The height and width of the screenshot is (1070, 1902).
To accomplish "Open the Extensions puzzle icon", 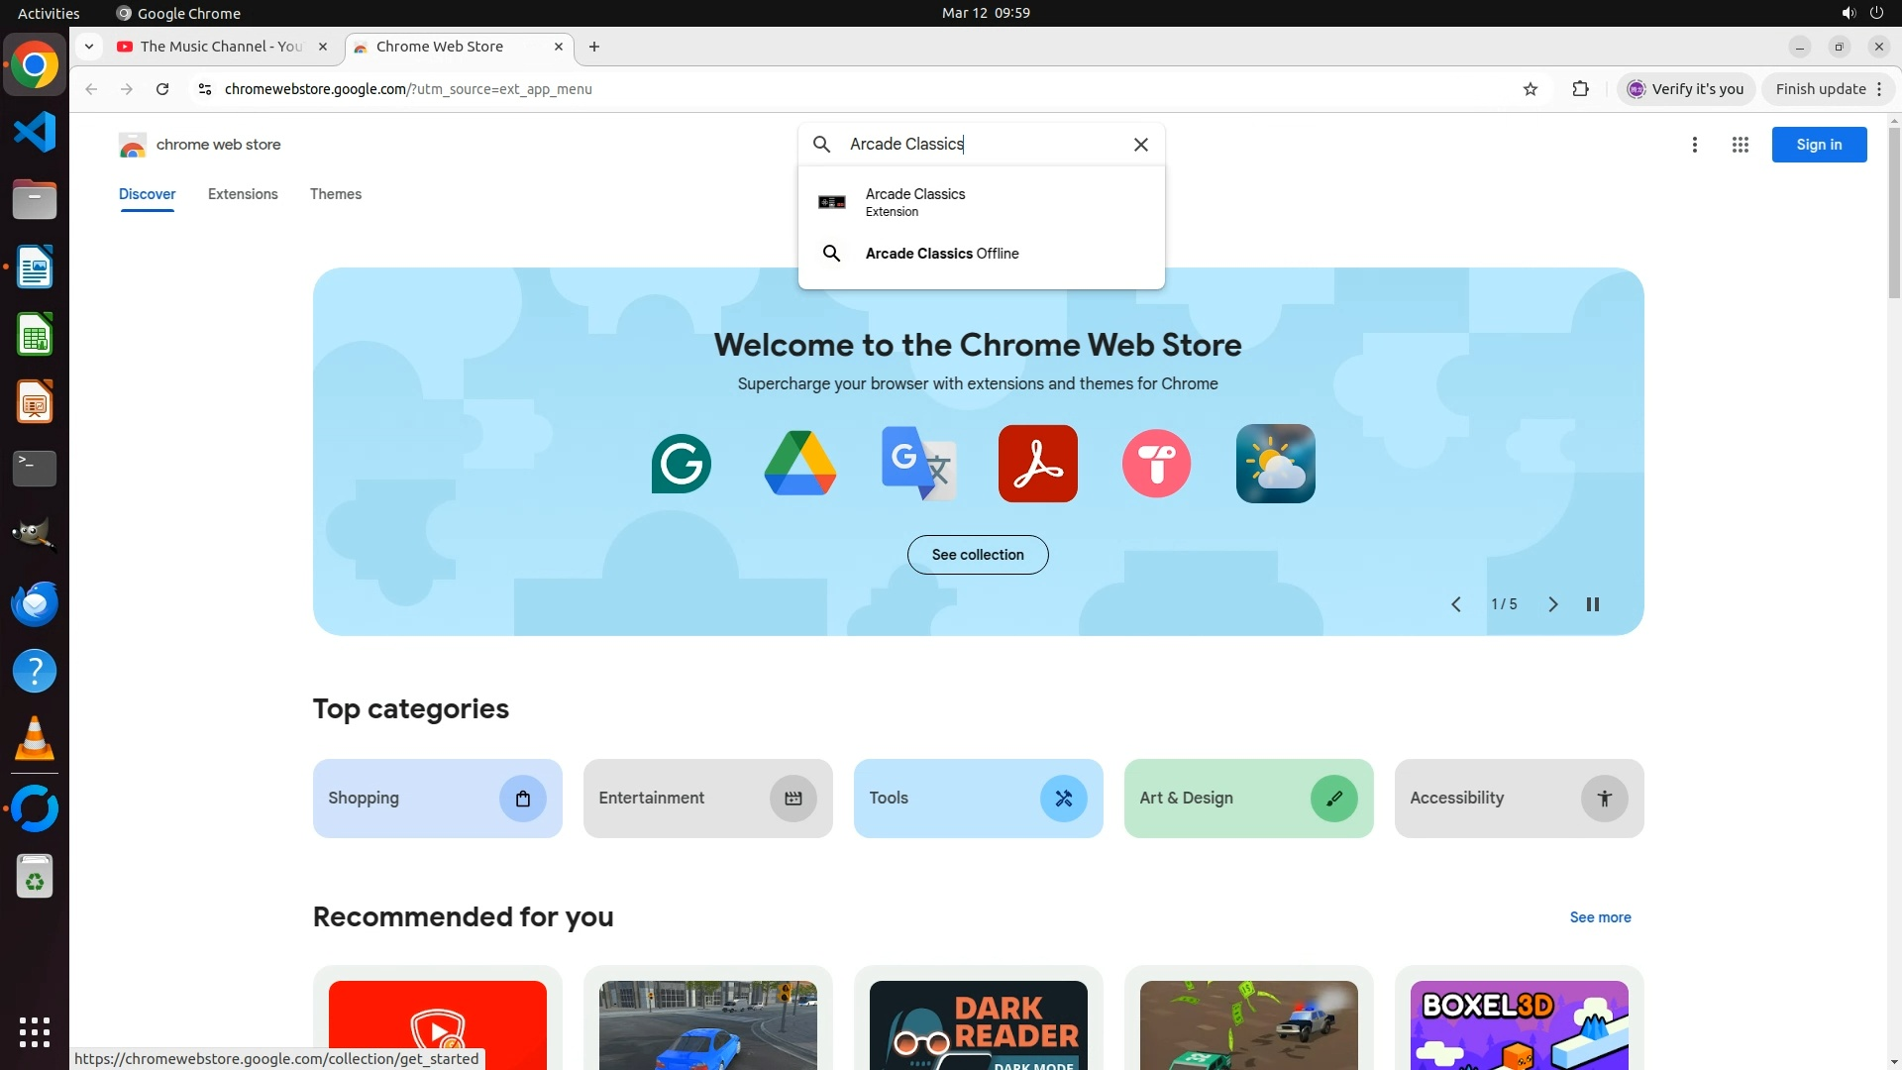I will click(x=1580, y=89).
